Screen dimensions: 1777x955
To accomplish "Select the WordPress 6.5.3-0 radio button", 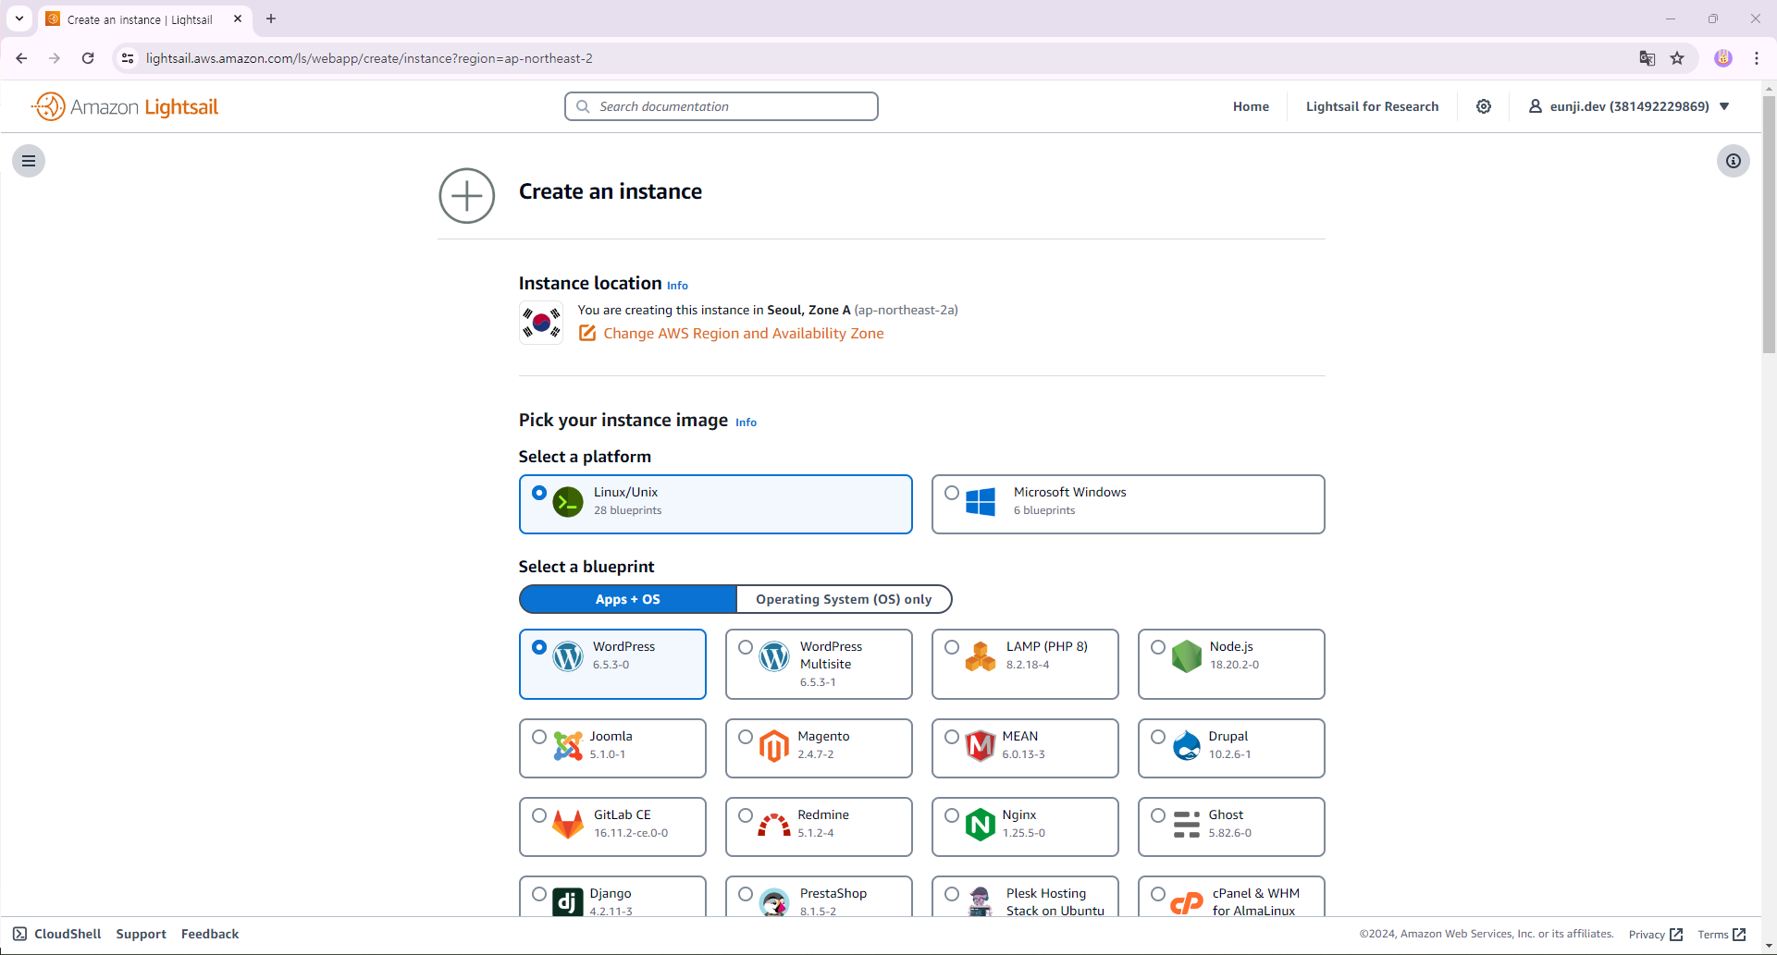I will (539, 647).
